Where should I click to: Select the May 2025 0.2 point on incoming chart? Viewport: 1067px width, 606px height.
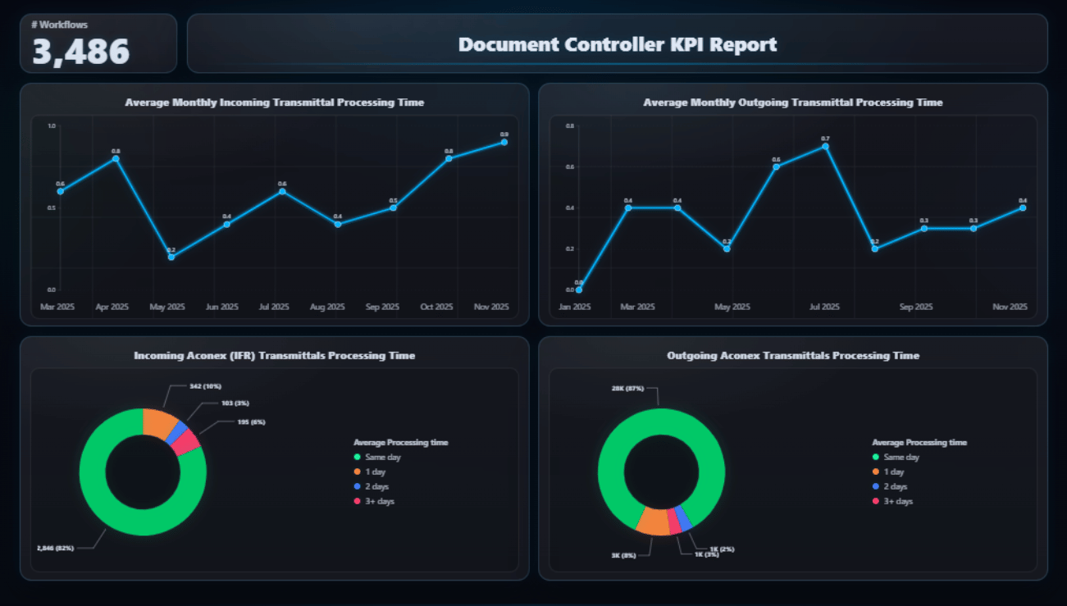(171, 257)
